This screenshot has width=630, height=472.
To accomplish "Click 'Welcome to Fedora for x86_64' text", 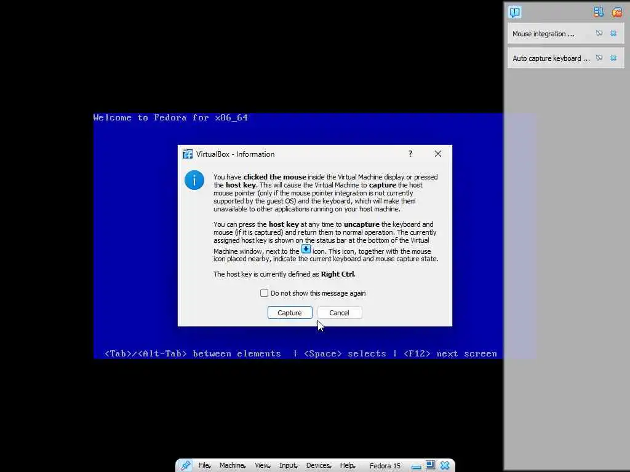I will point(170,117).
